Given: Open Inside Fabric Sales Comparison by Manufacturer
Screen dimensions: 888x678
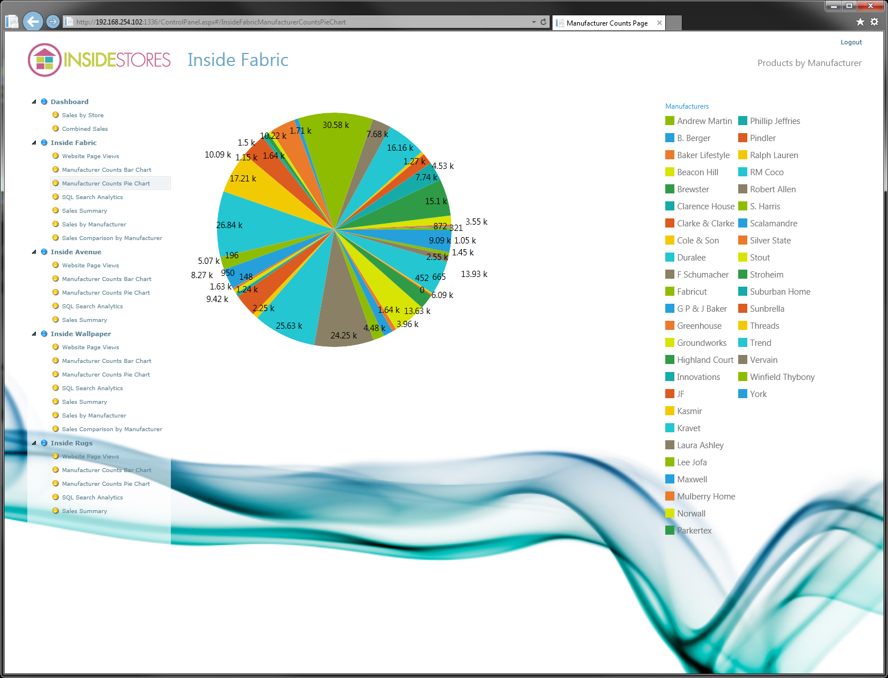Looking at the screenshot, I should [x=112, y=238].
